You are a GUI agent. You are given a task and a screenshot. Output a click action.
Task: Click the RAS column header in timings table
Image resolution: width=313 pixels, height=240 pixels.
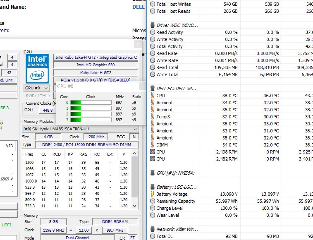click(x=83, y=154)
